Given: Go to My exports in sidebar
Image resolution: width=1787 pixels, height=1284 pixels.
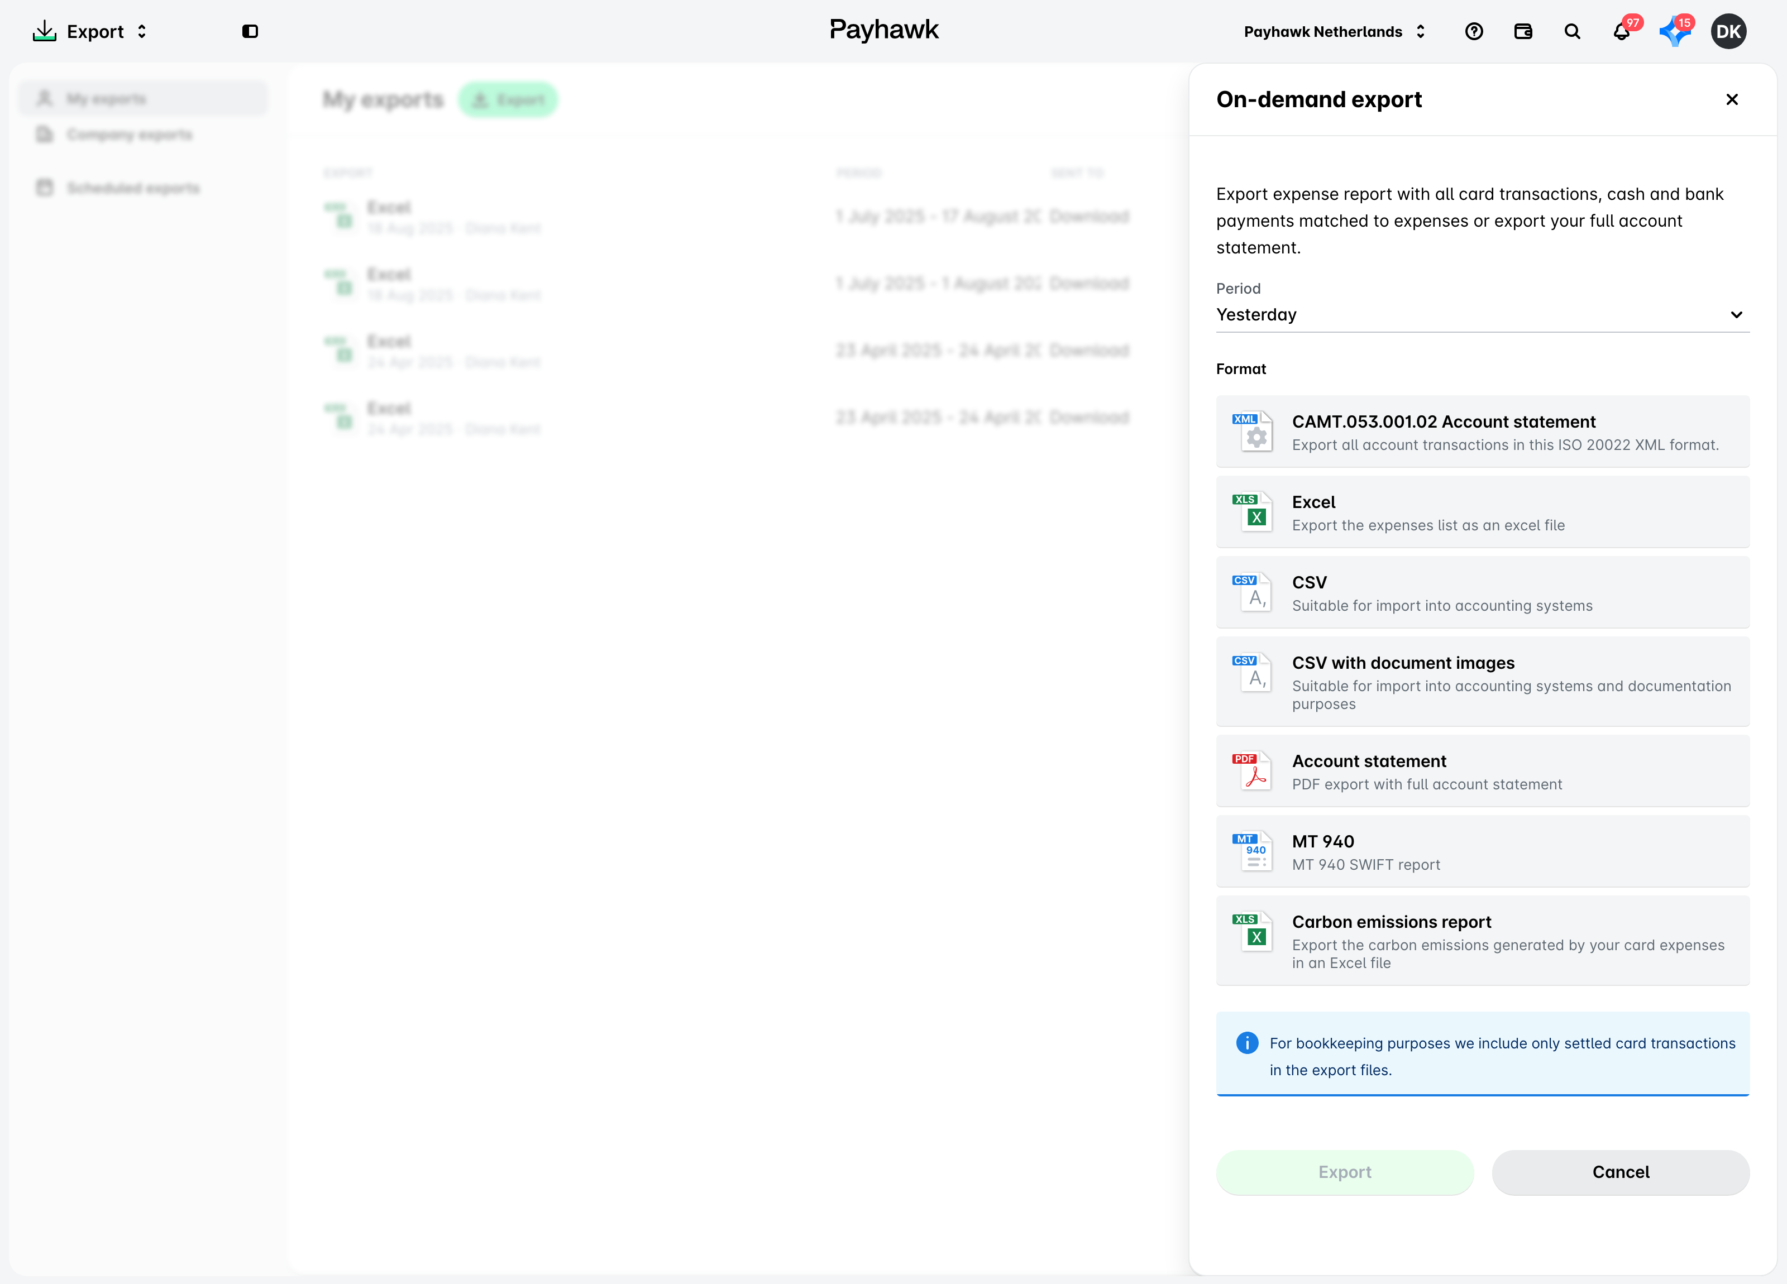Looking at the screenshot, I should tap(142, 98).
